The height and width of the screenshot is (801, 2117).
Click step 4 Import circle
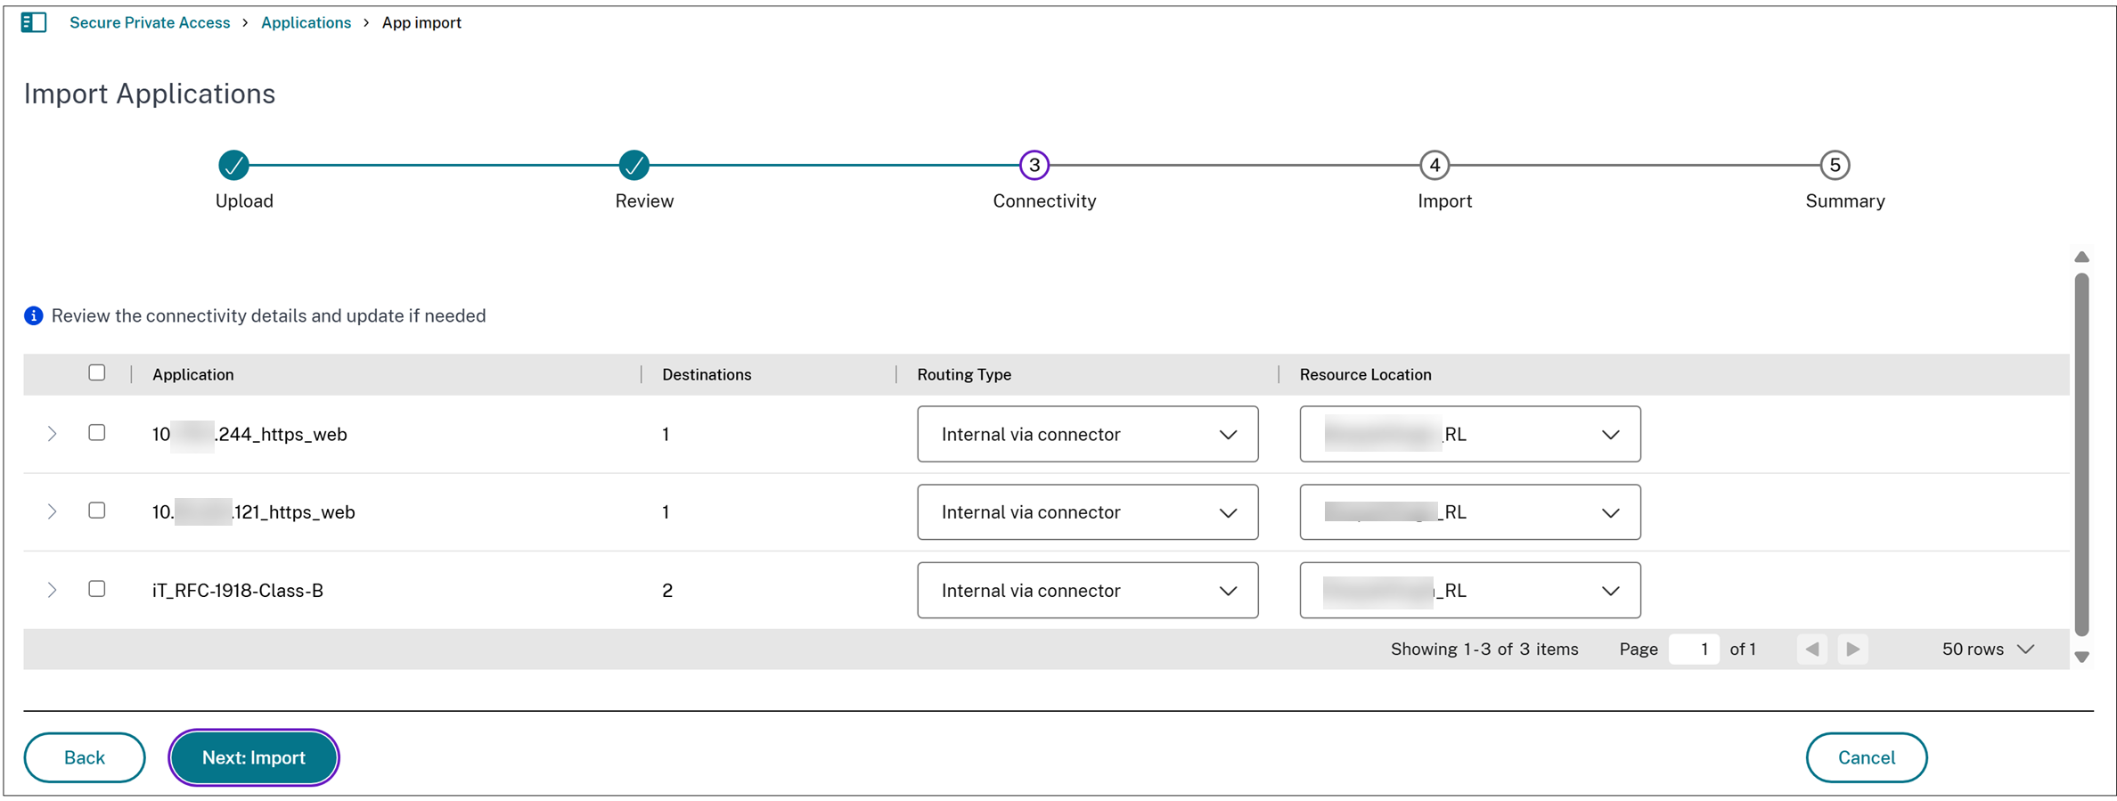(1434, 165)
